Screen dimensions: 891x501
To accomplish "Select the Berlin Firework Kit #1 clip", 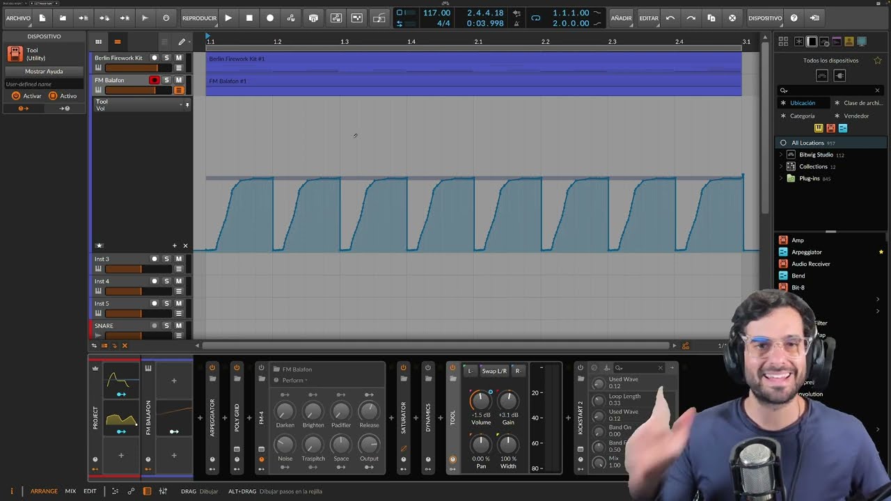I will pyautogui.click(x=473, y=62).
